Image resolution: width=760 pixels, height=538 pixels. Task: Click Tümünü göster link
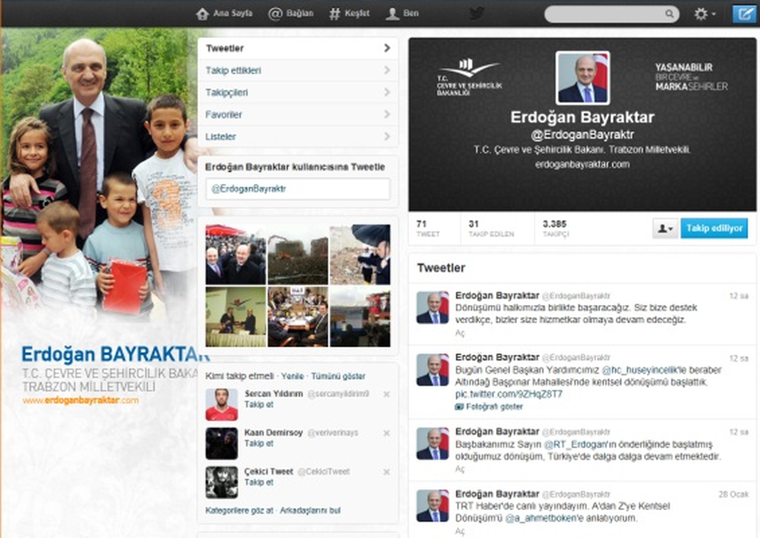coord(338,376)
